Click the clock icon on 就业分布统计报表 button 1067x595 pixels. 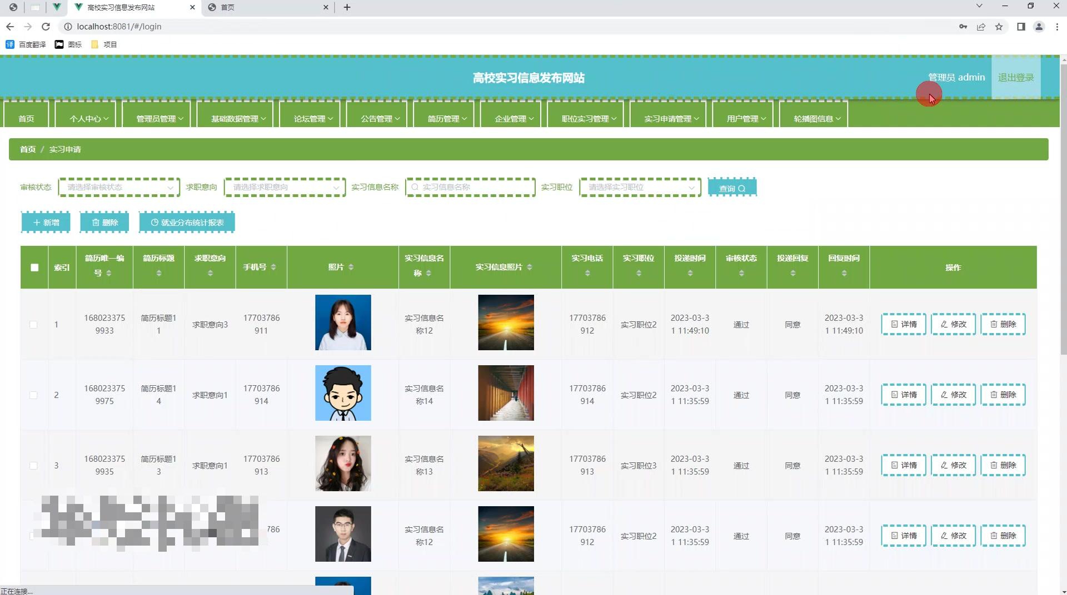coord(154,222)
